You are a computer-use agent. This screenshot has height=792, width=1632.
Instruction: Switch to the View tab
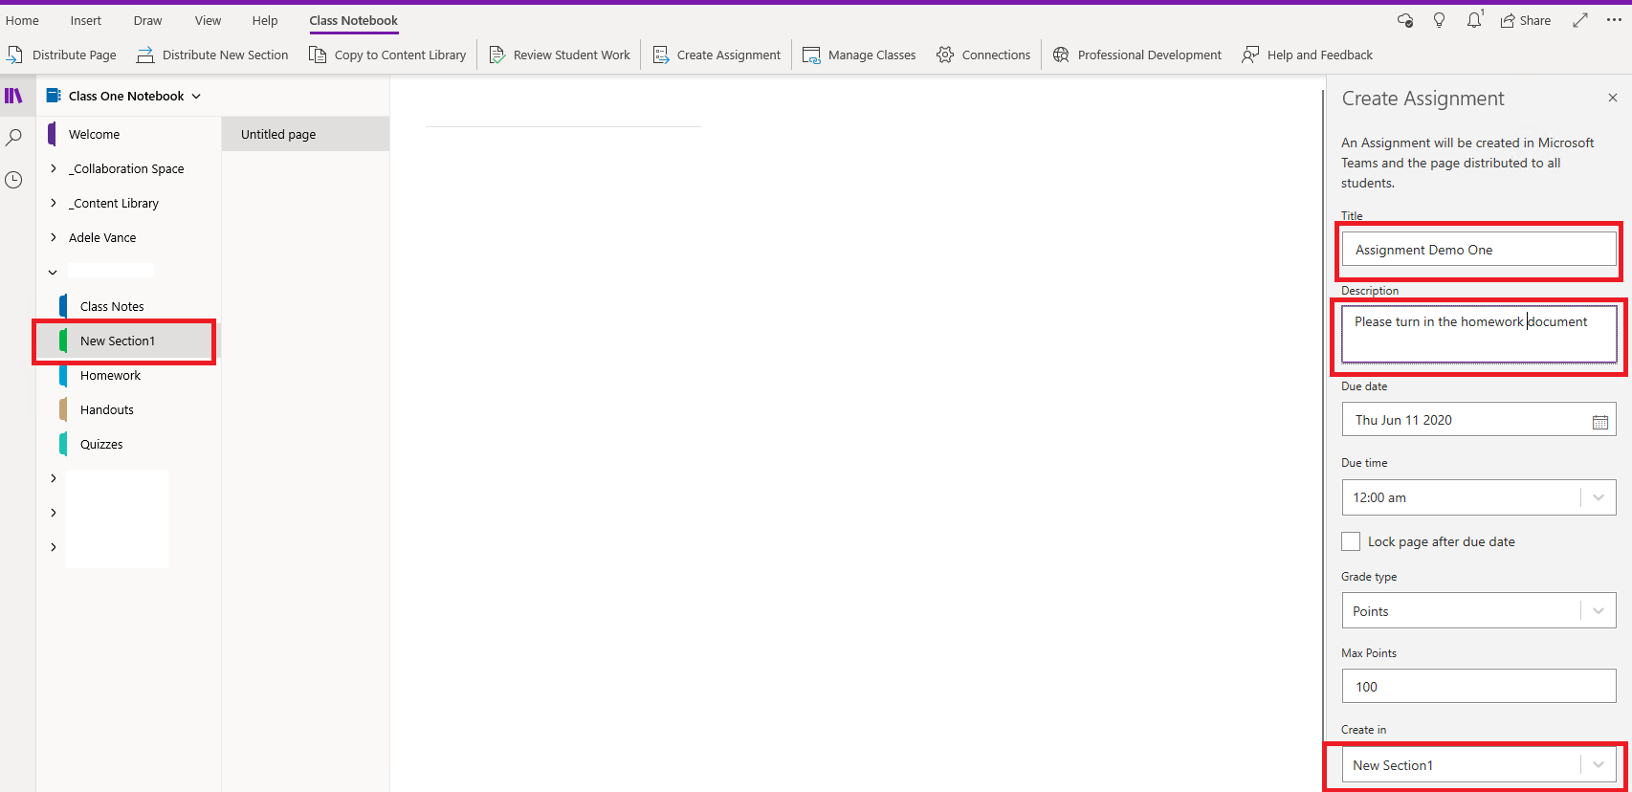pos(208,20)
